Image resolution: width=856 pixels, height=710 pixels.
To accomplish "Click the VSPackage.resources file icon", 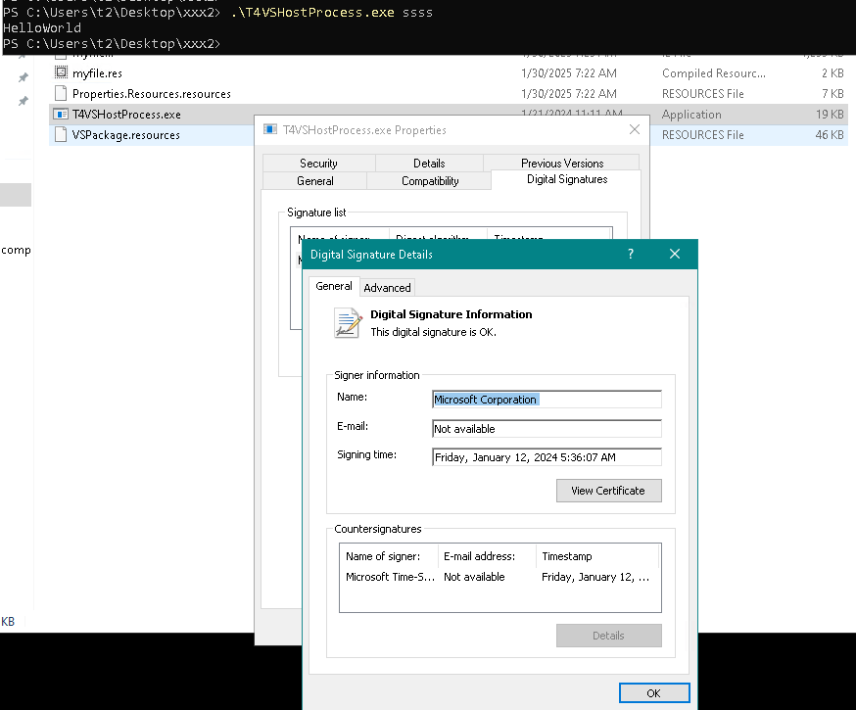I will [x=61, y=135].
